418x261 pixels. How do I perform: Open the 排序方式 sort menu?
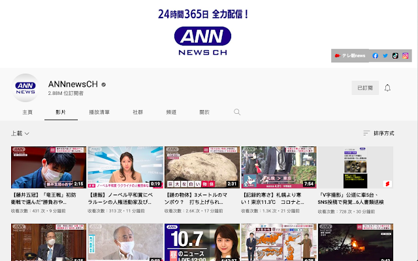[379, 133]
